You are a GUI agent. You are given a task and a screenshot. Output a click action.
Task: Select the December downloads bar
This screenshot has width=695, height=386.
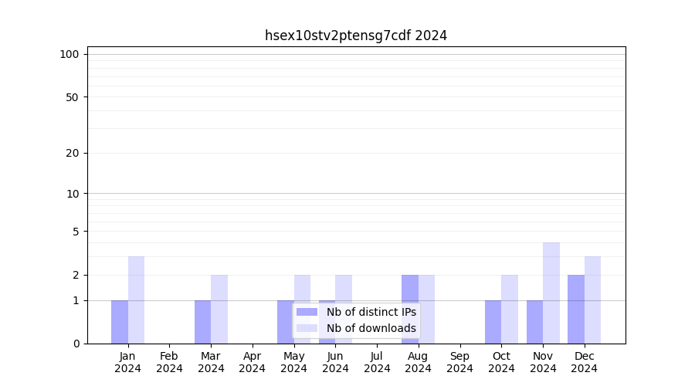click(592, 300)
